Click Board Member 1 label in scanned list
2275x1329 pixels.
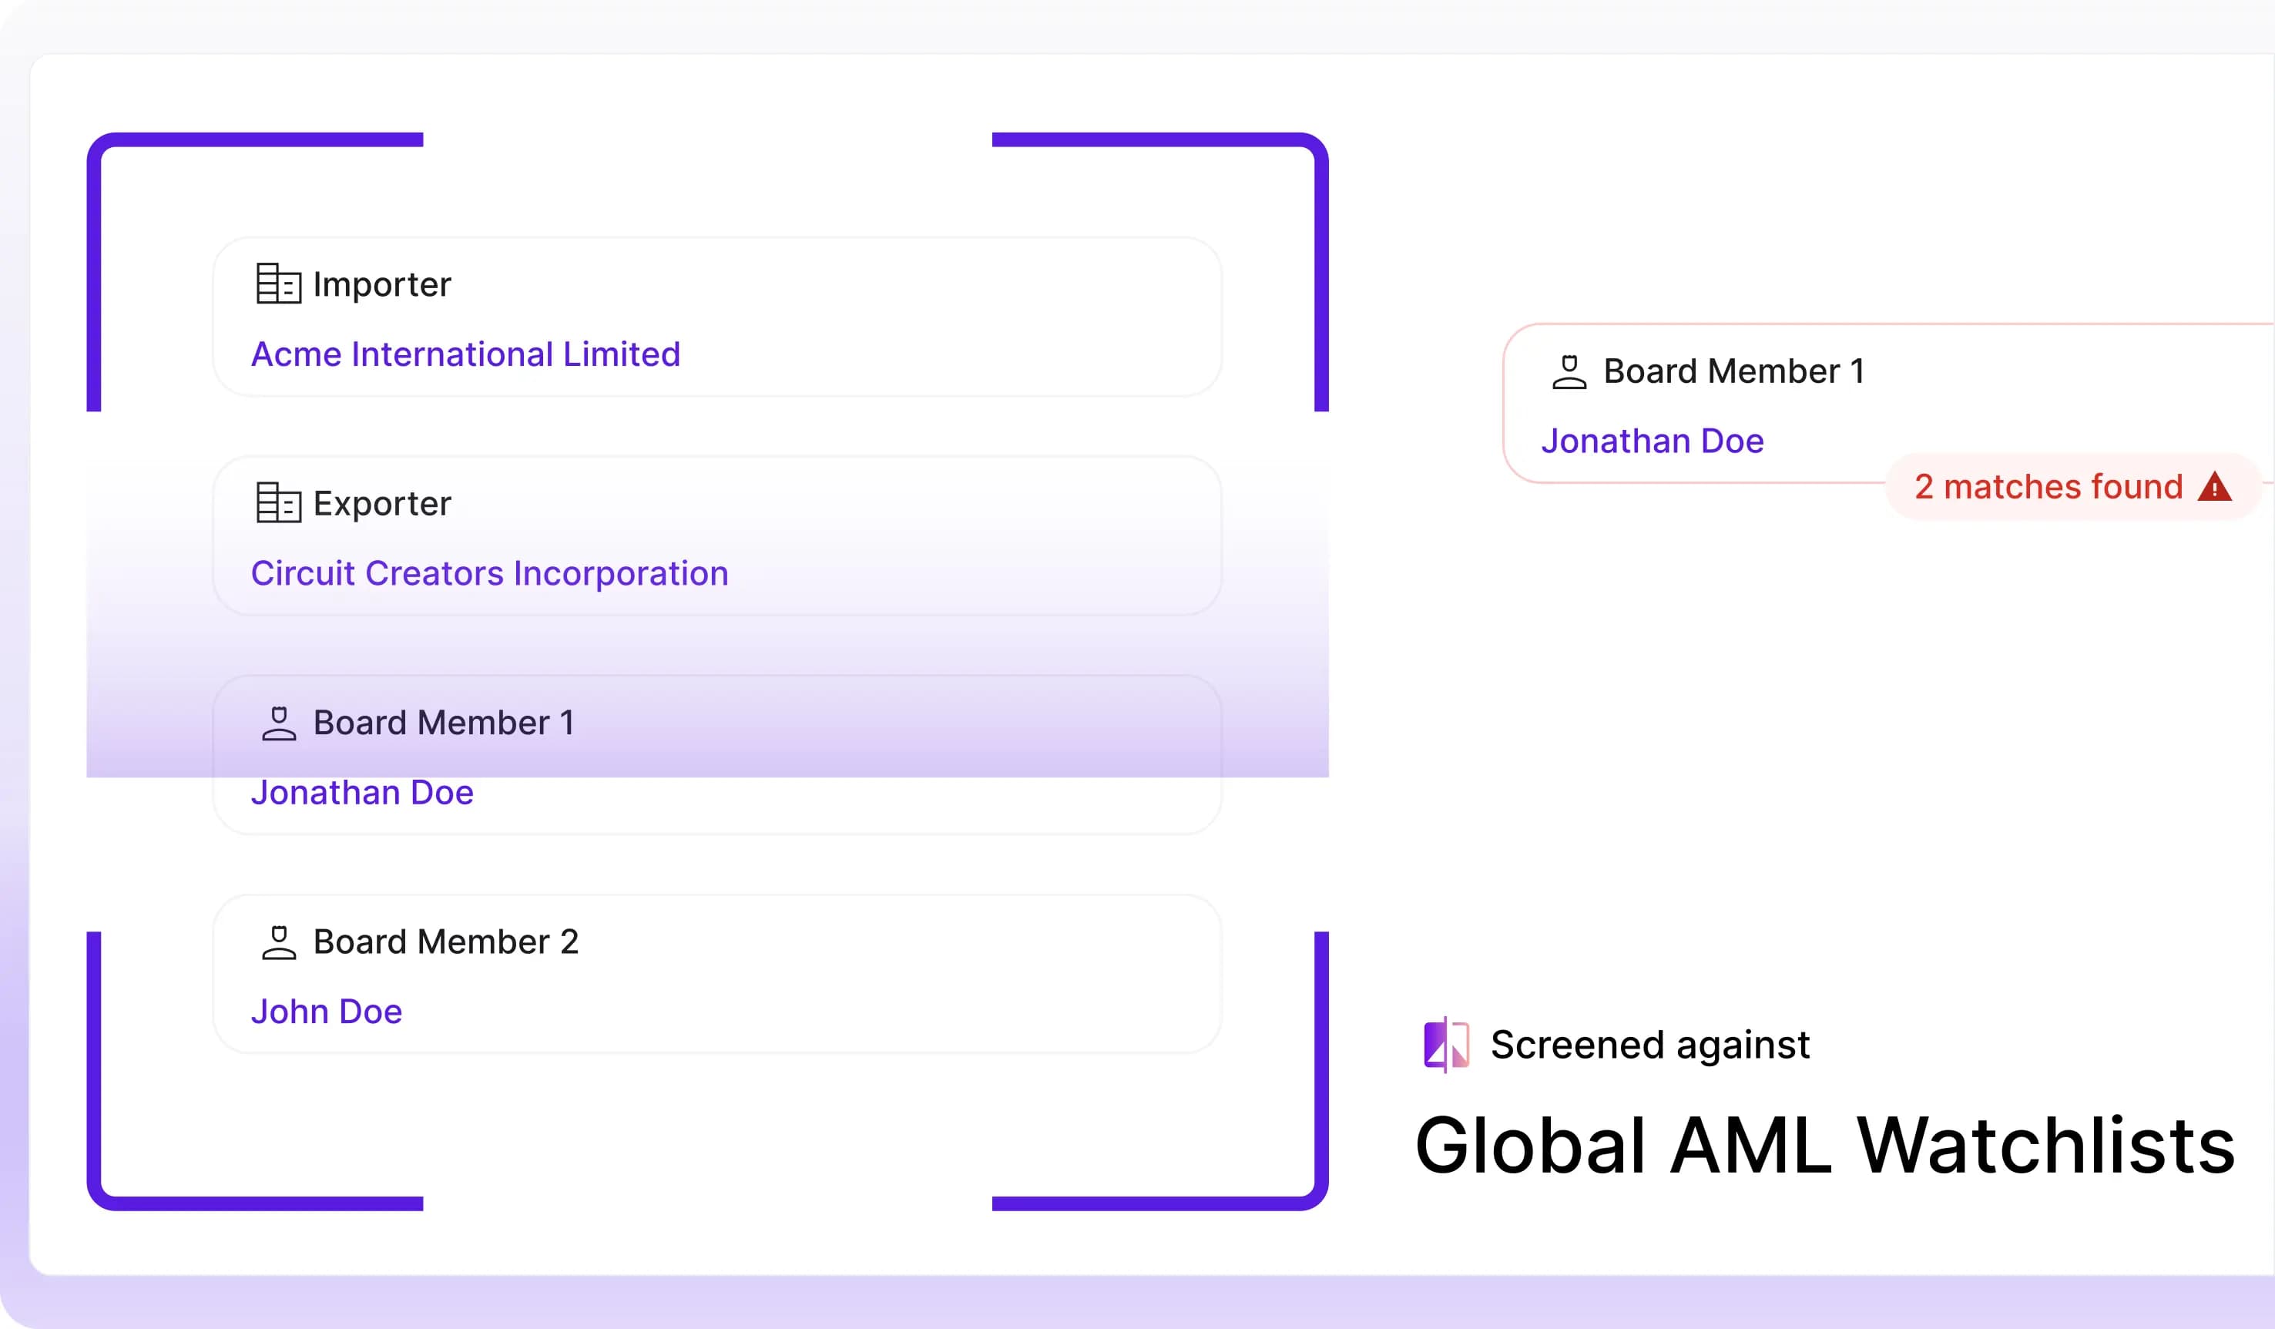click(443, 723)
